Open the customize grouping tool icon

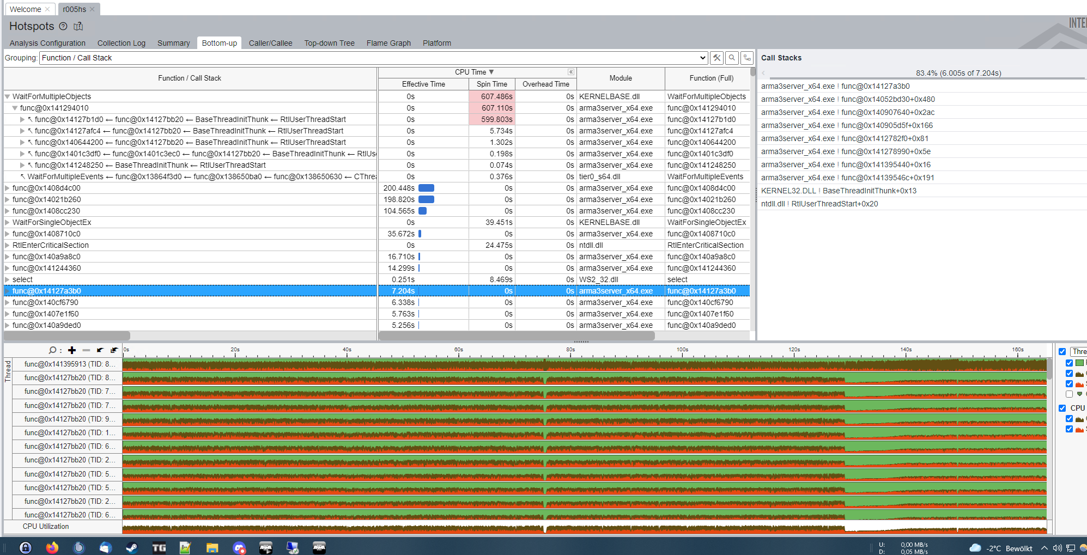pos(717,58)
